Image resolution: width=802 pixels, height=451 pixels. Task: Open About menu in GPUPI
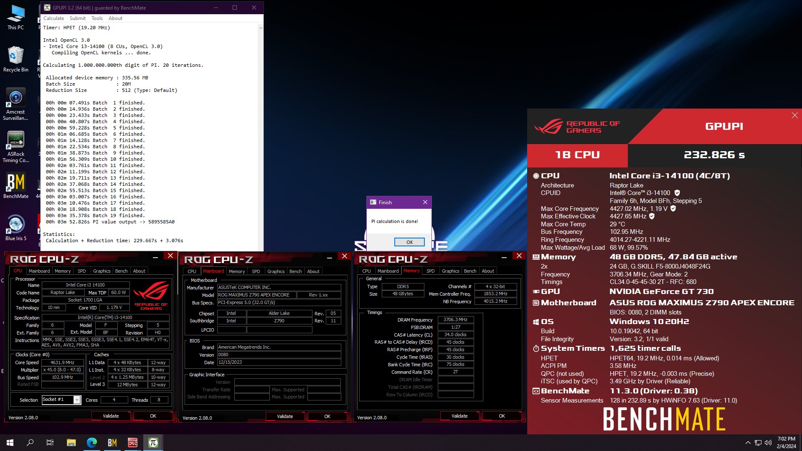pos(115,18)
